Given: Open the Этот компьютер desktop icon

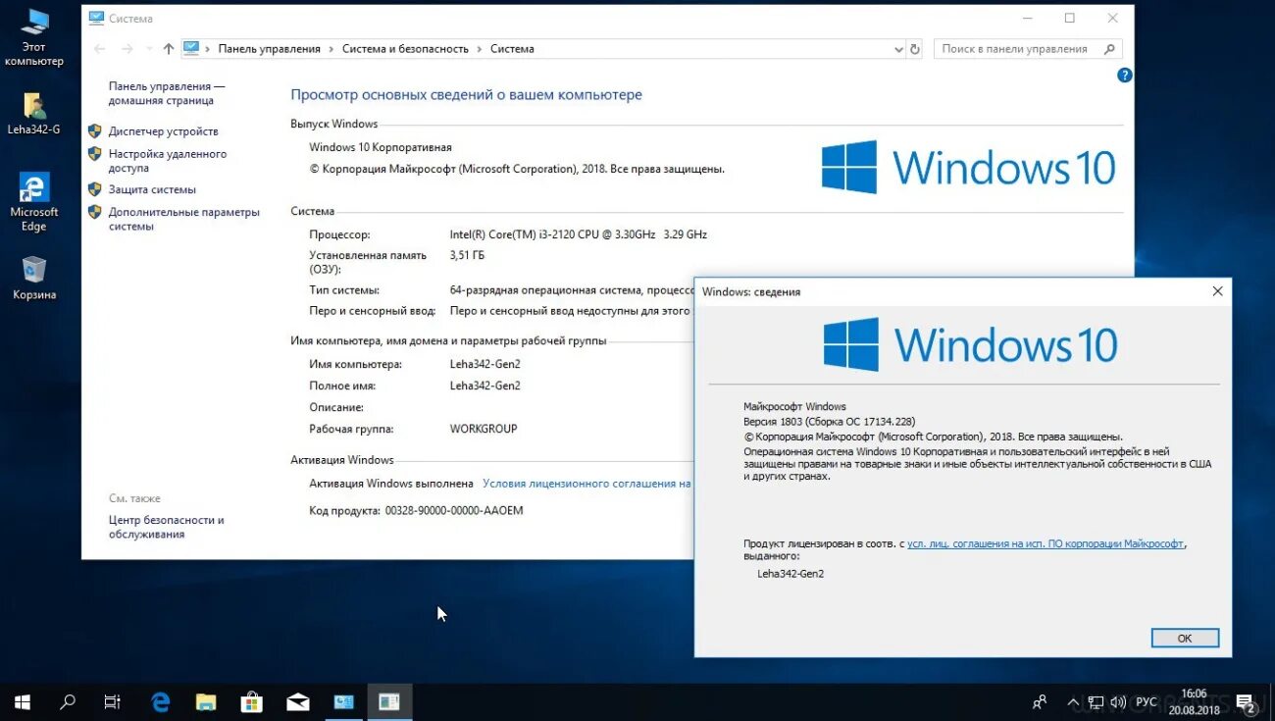Looking at the screenshot, I should click(x=34, y=37).
